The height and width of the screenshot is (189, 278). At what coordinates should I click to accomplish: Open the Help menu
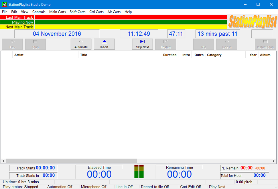point(128,12)
